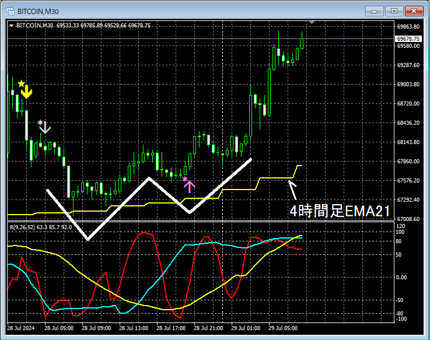Close the BITCOIN,M30 chart window

pos(414,11)
